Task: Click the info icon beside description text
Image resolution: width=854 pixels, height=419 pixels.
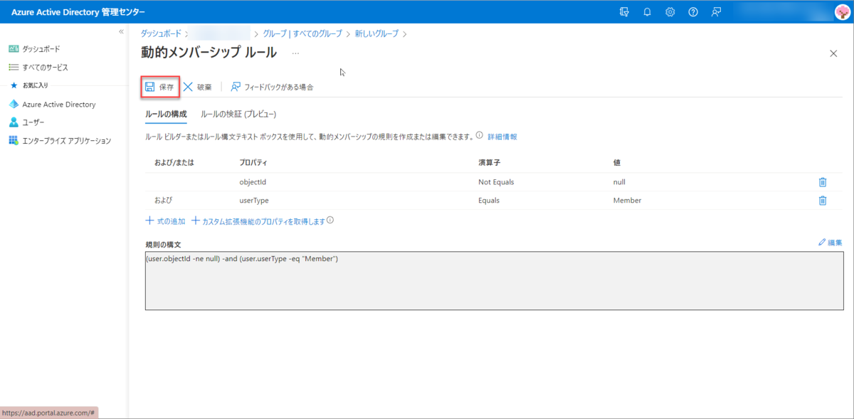Action: tap(479, 135)
